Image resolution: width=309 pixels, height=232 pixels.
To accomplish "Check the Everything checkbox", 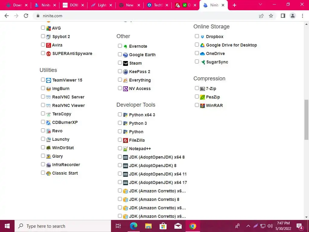I will (x=120, y=80).
